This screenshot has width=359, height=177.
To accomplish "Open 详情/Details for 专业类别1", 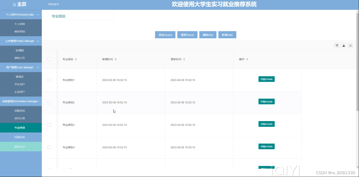I will tap(266, 79).
